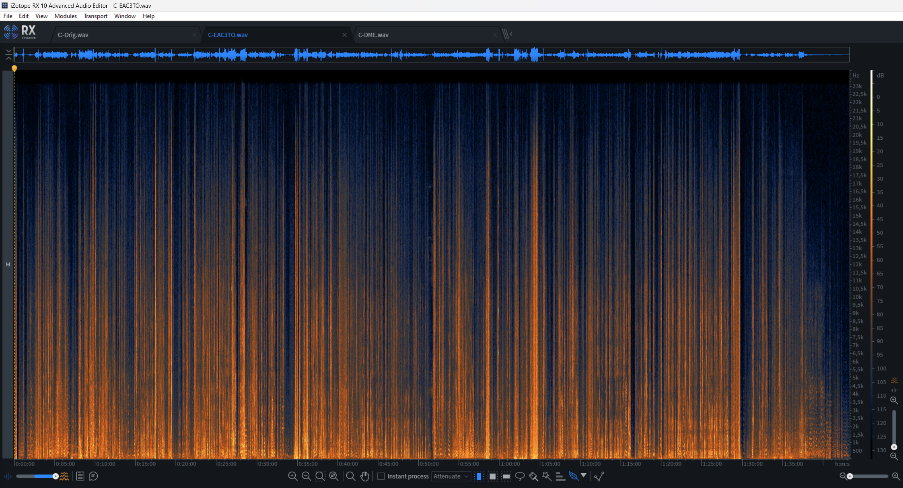Click the dB label above the level scale
The height and width of the screenshot is (488, 903).
click(x=880, y=75)
